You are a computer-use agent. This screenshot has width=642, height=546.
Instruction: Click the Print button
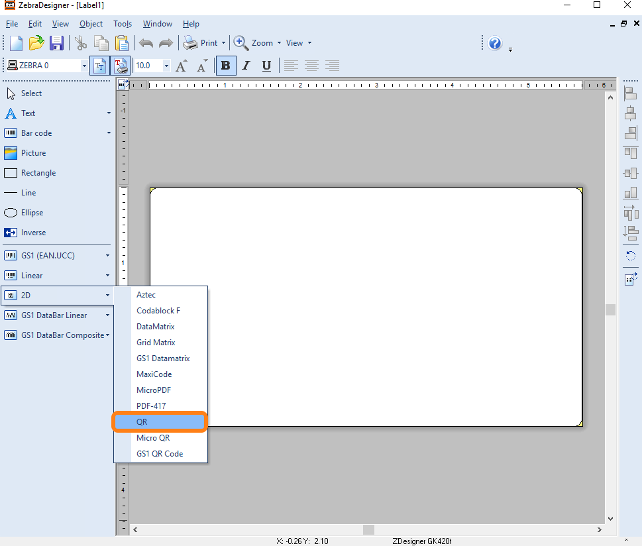pyautogui.click(x=201, y=43)
